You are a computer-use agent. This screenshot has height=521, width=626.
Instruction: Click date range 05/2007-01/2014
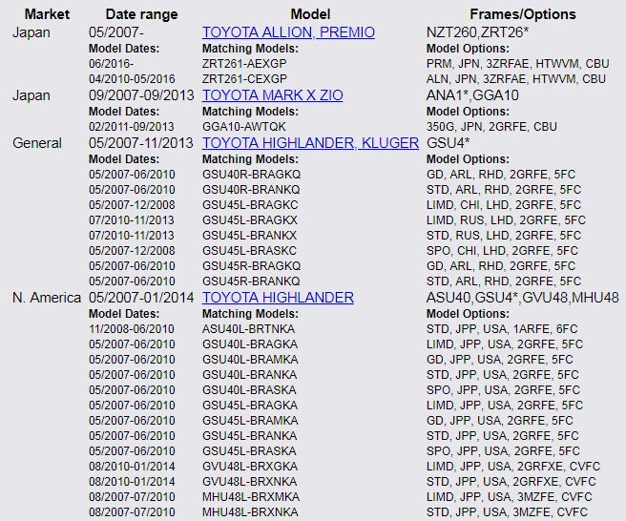(141, 298)
